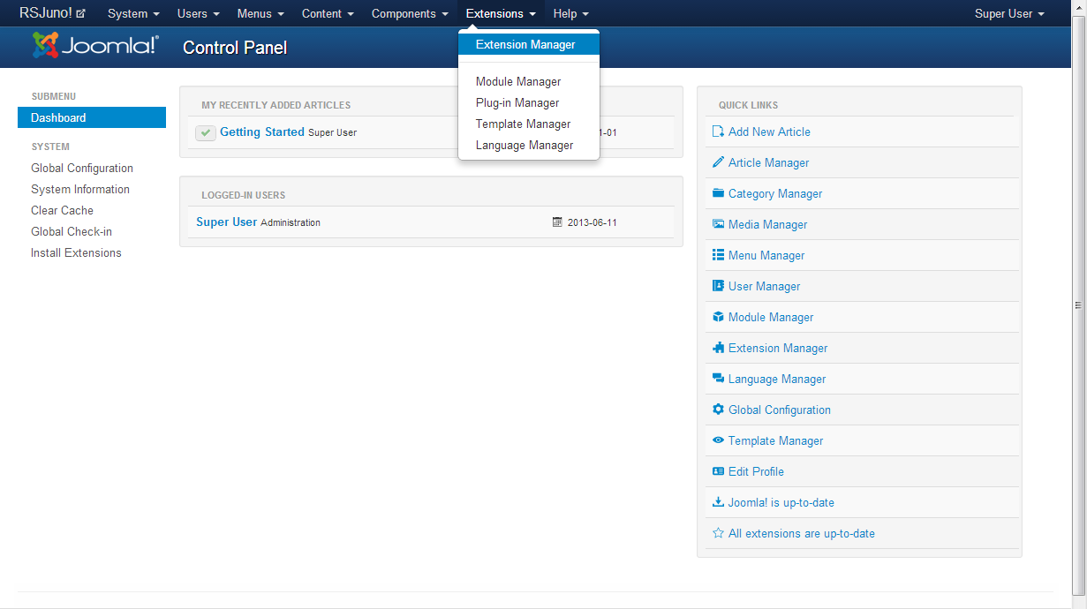This screenshot has height=609, width=1087.
Task: Click the external-link icon next to RSJuno!
Action: tap(81, 14)
